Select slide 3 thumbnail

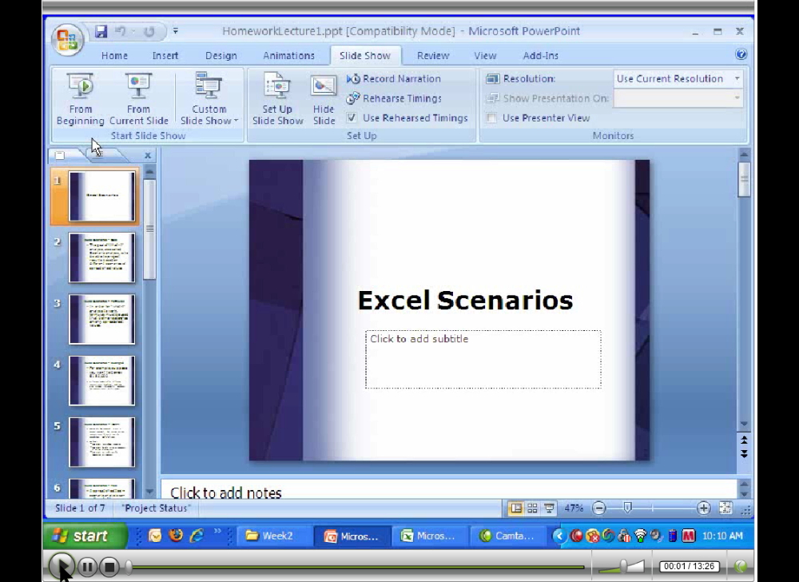(x=101, y=319)
